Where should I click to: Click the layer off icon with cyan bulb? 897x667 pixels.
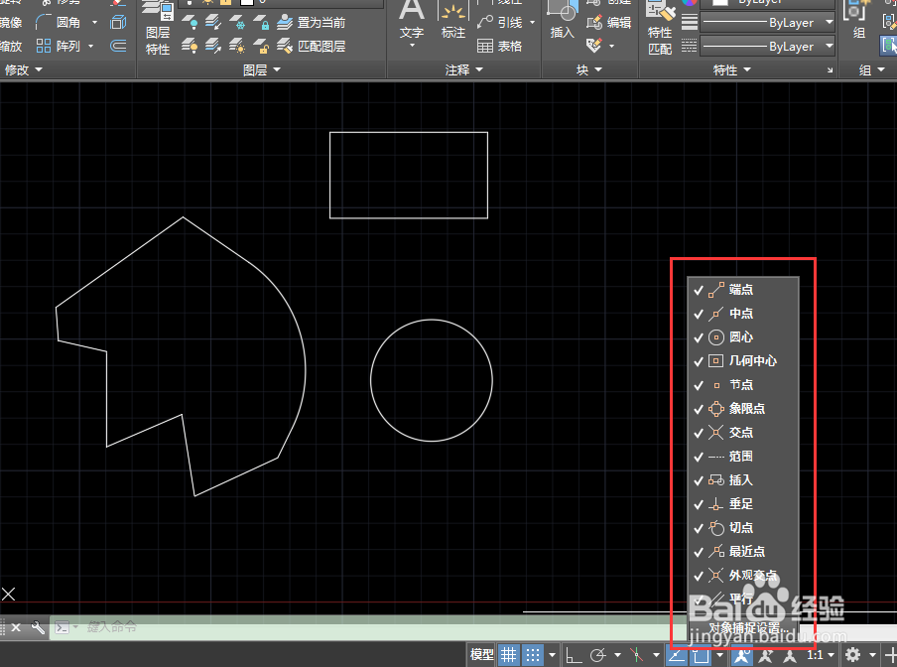point(190,22)
